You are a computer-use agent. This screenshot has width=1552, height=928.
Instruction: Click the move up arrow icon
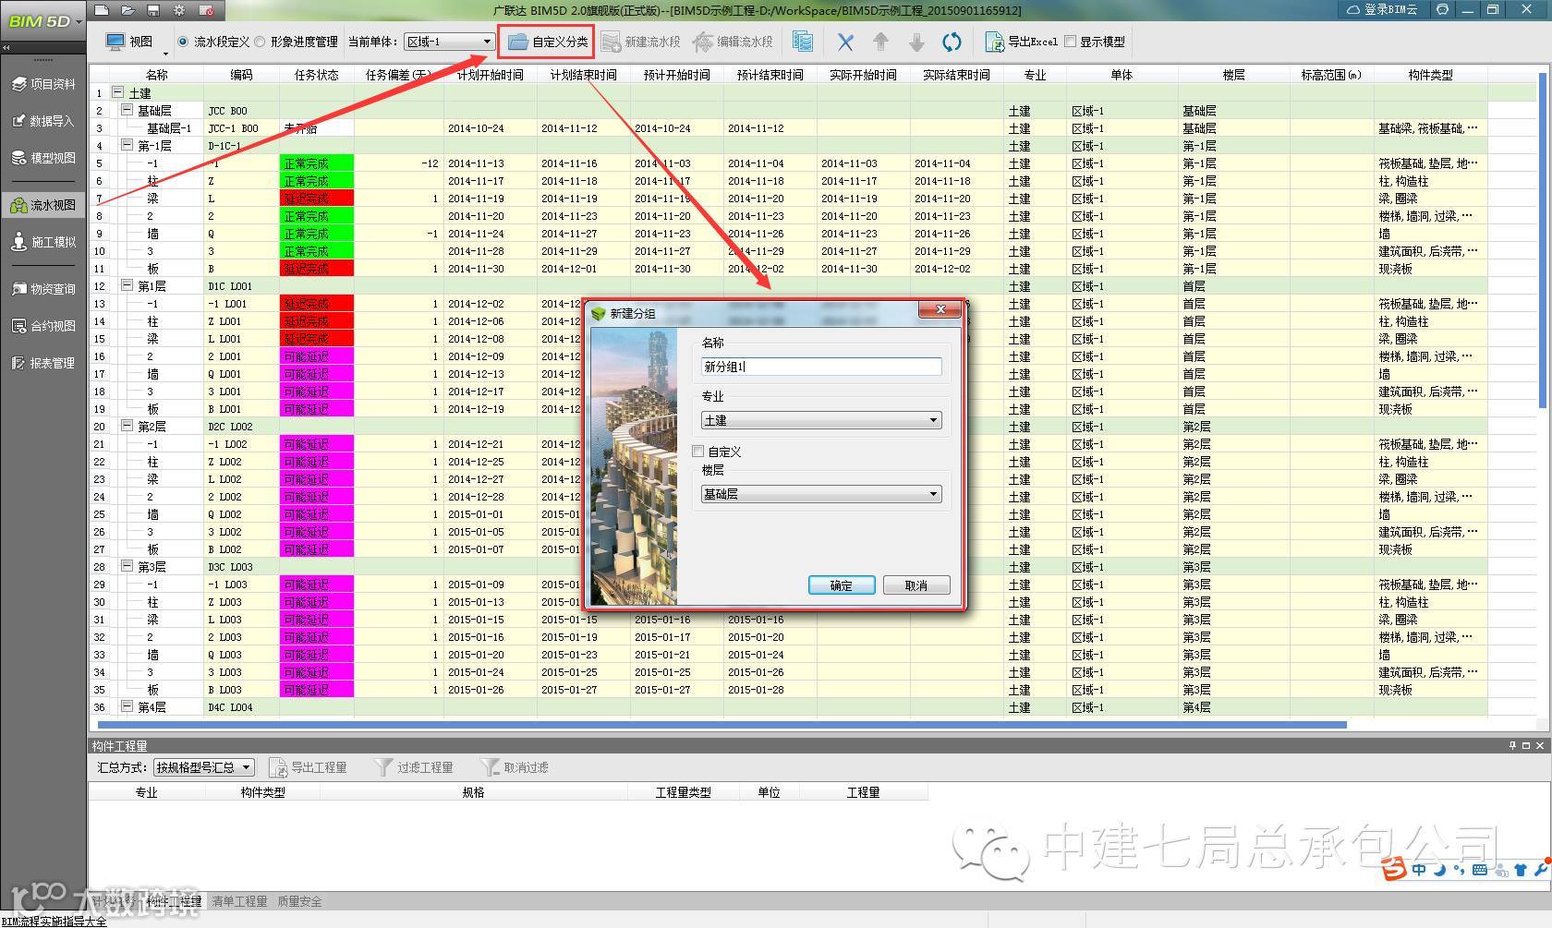pos(880,42)
